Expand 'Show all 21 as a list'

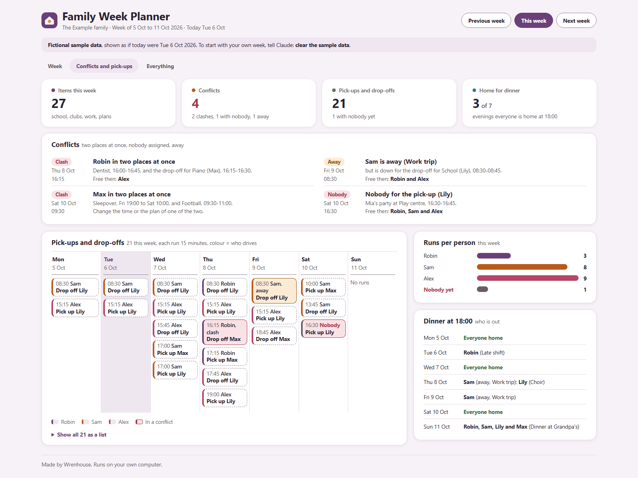(79, 435)
